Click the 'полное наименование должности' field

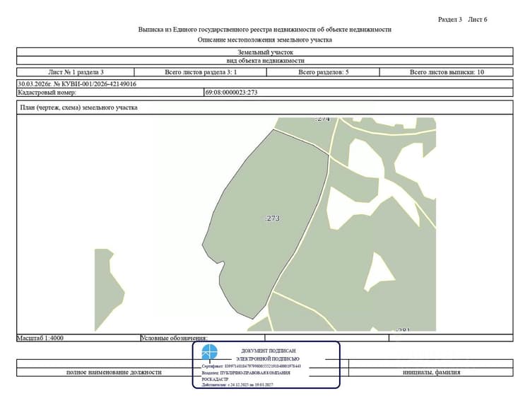(x=114, y=372)
